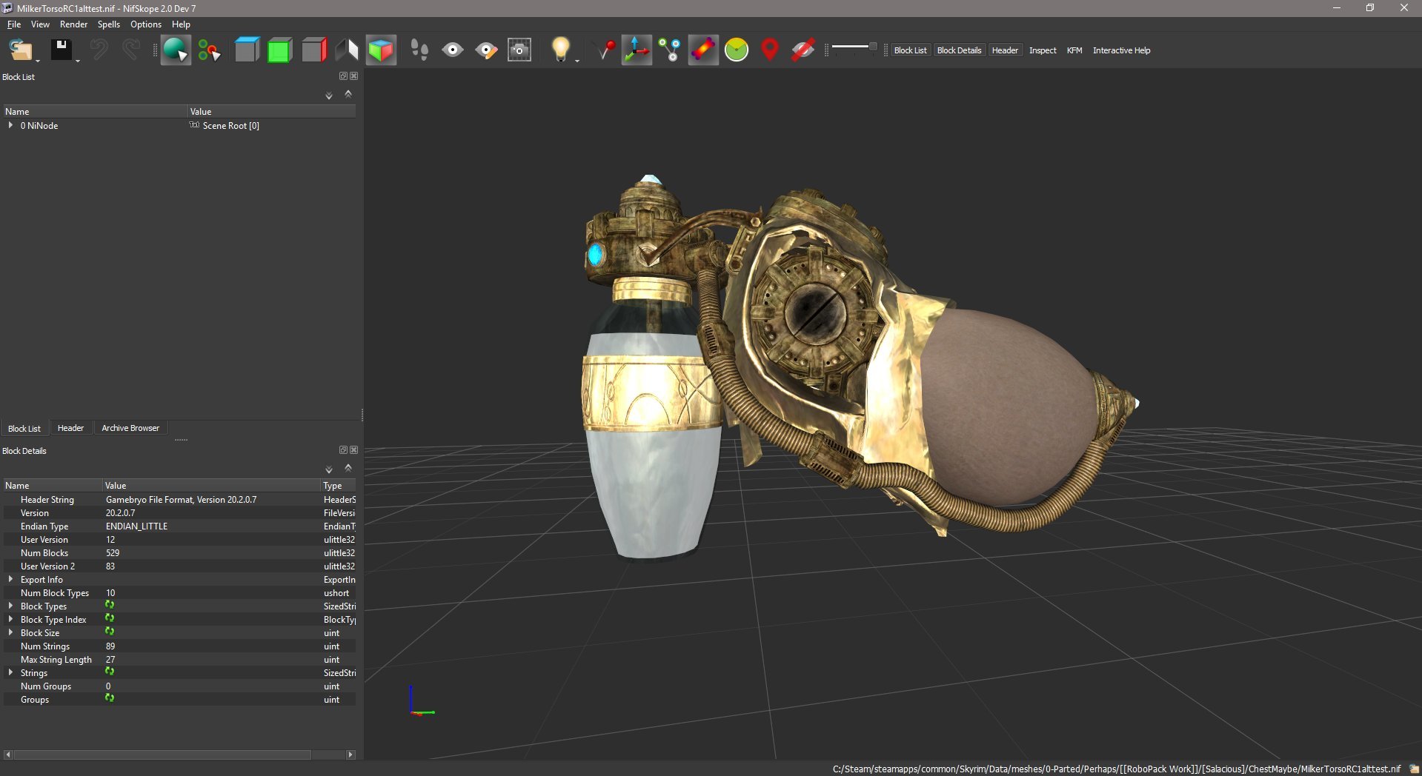
Task: Click the refresh icon in Block Type Index row
Action: coord(110,618)
